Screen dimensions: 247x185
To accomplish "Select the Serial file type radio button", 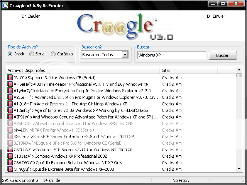I will coord(32,54).
